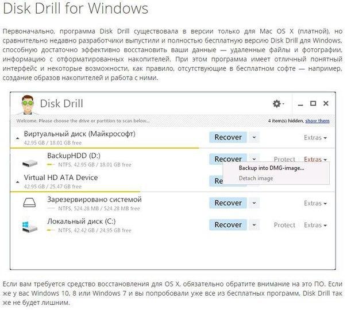The image size is (347, 310).
Task: Collapse the Virtual HD ATA Device group
Action: pos(17,182)
